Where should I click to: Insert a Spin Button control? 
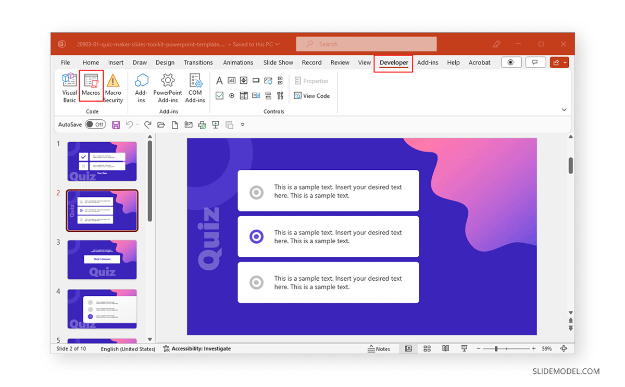click(243, 80)
